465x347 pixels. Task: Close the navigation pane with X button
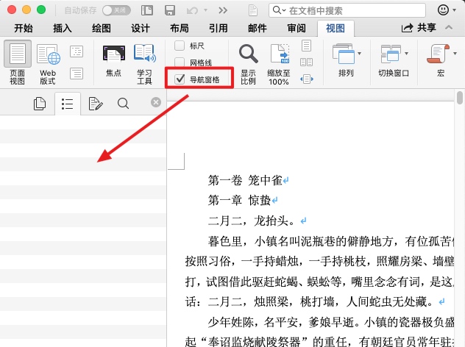156,102
